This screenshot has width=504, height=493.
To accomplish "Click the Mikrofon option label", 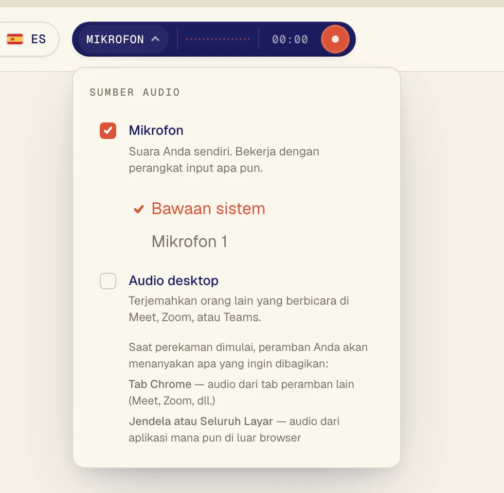I will [156, 130].
